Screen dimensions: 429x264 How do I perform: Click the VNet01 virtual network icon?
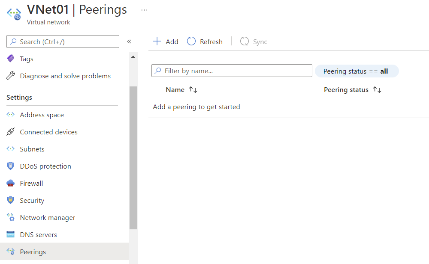pyautogui.click(x=14, y=14)
